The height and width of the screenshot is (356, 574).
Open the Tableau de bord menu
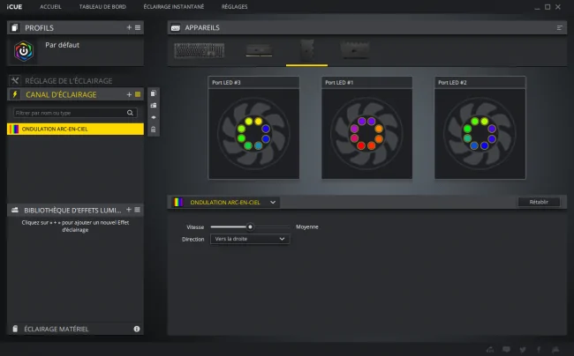pos(102,6)
